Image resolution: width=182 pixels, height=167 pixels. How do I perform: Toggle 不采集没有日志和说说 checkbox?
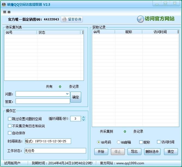[10, 126]
